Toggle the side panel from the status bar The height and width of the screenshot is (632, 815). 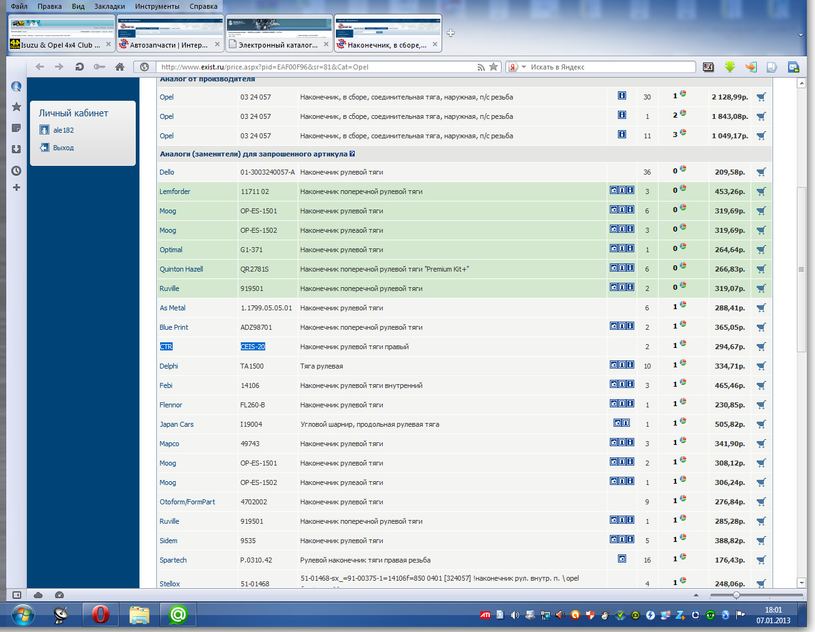tap(17, 595)
